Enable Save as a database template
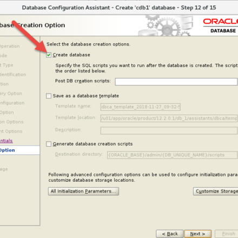The height and width of the screenshot is (238, 238). point(49,96)
